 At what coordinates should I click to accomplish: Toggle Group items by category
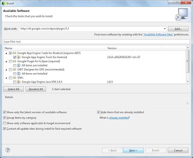point(5,118)
